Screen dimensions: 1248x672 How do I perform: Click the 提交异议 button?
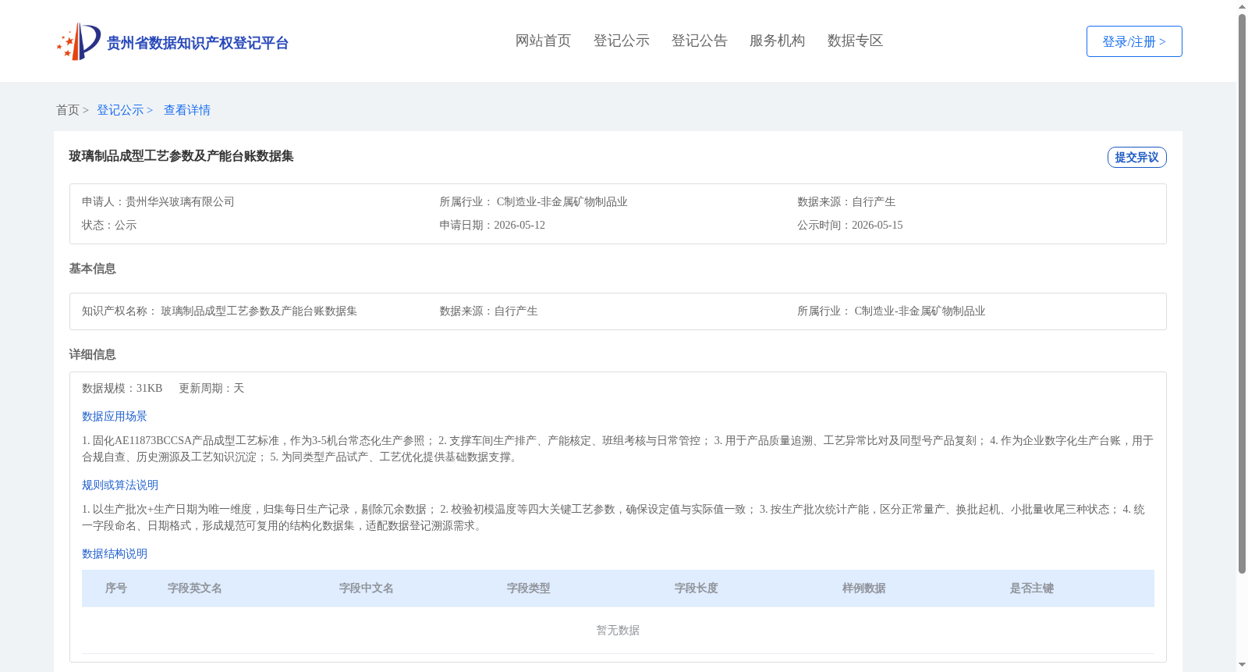(x=1136, y=157)
